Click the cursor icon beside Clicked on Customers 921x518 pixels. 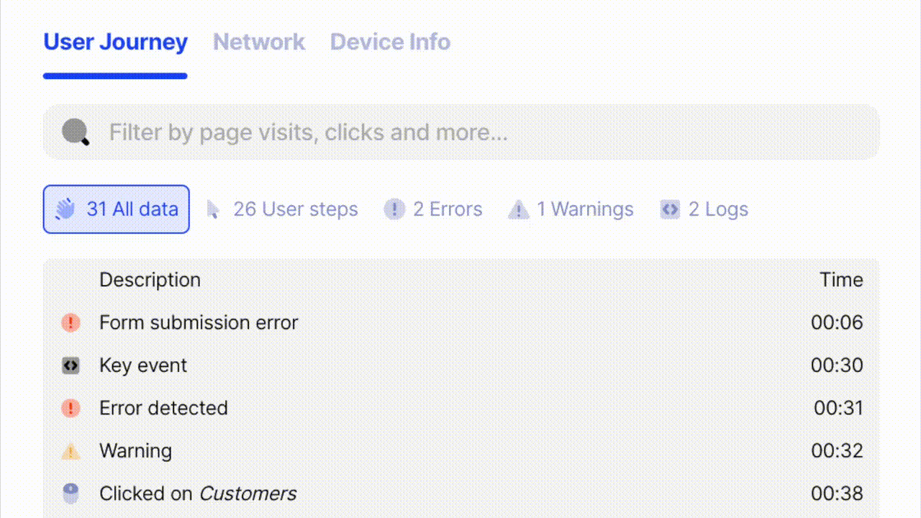(70, 494)
